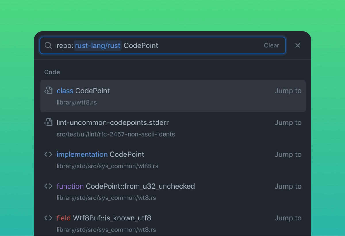
Task: Click the code brackets icon beside implementation CodePoint
Action: [x=48, y=154]
